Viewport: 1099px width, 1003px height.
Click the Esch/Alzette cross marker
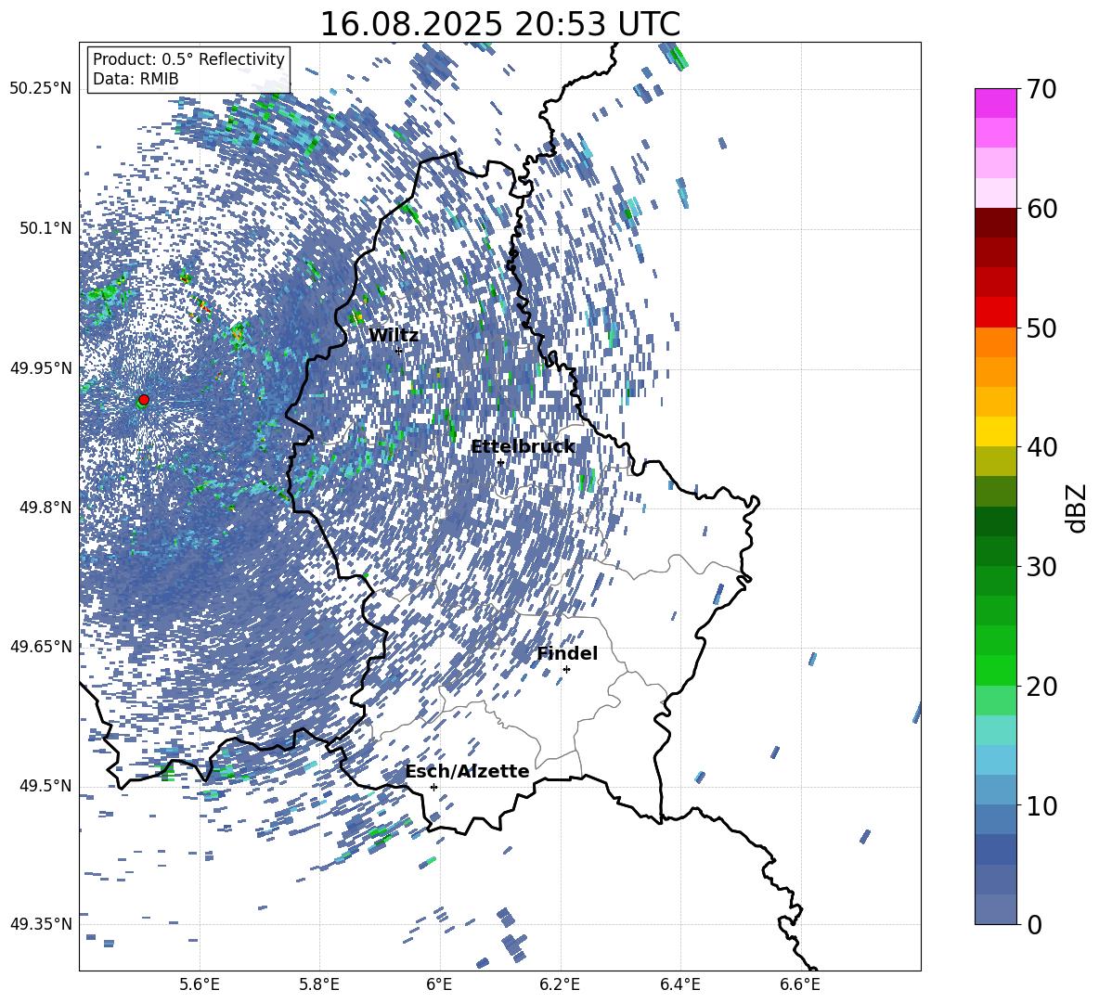click(433, 787)
